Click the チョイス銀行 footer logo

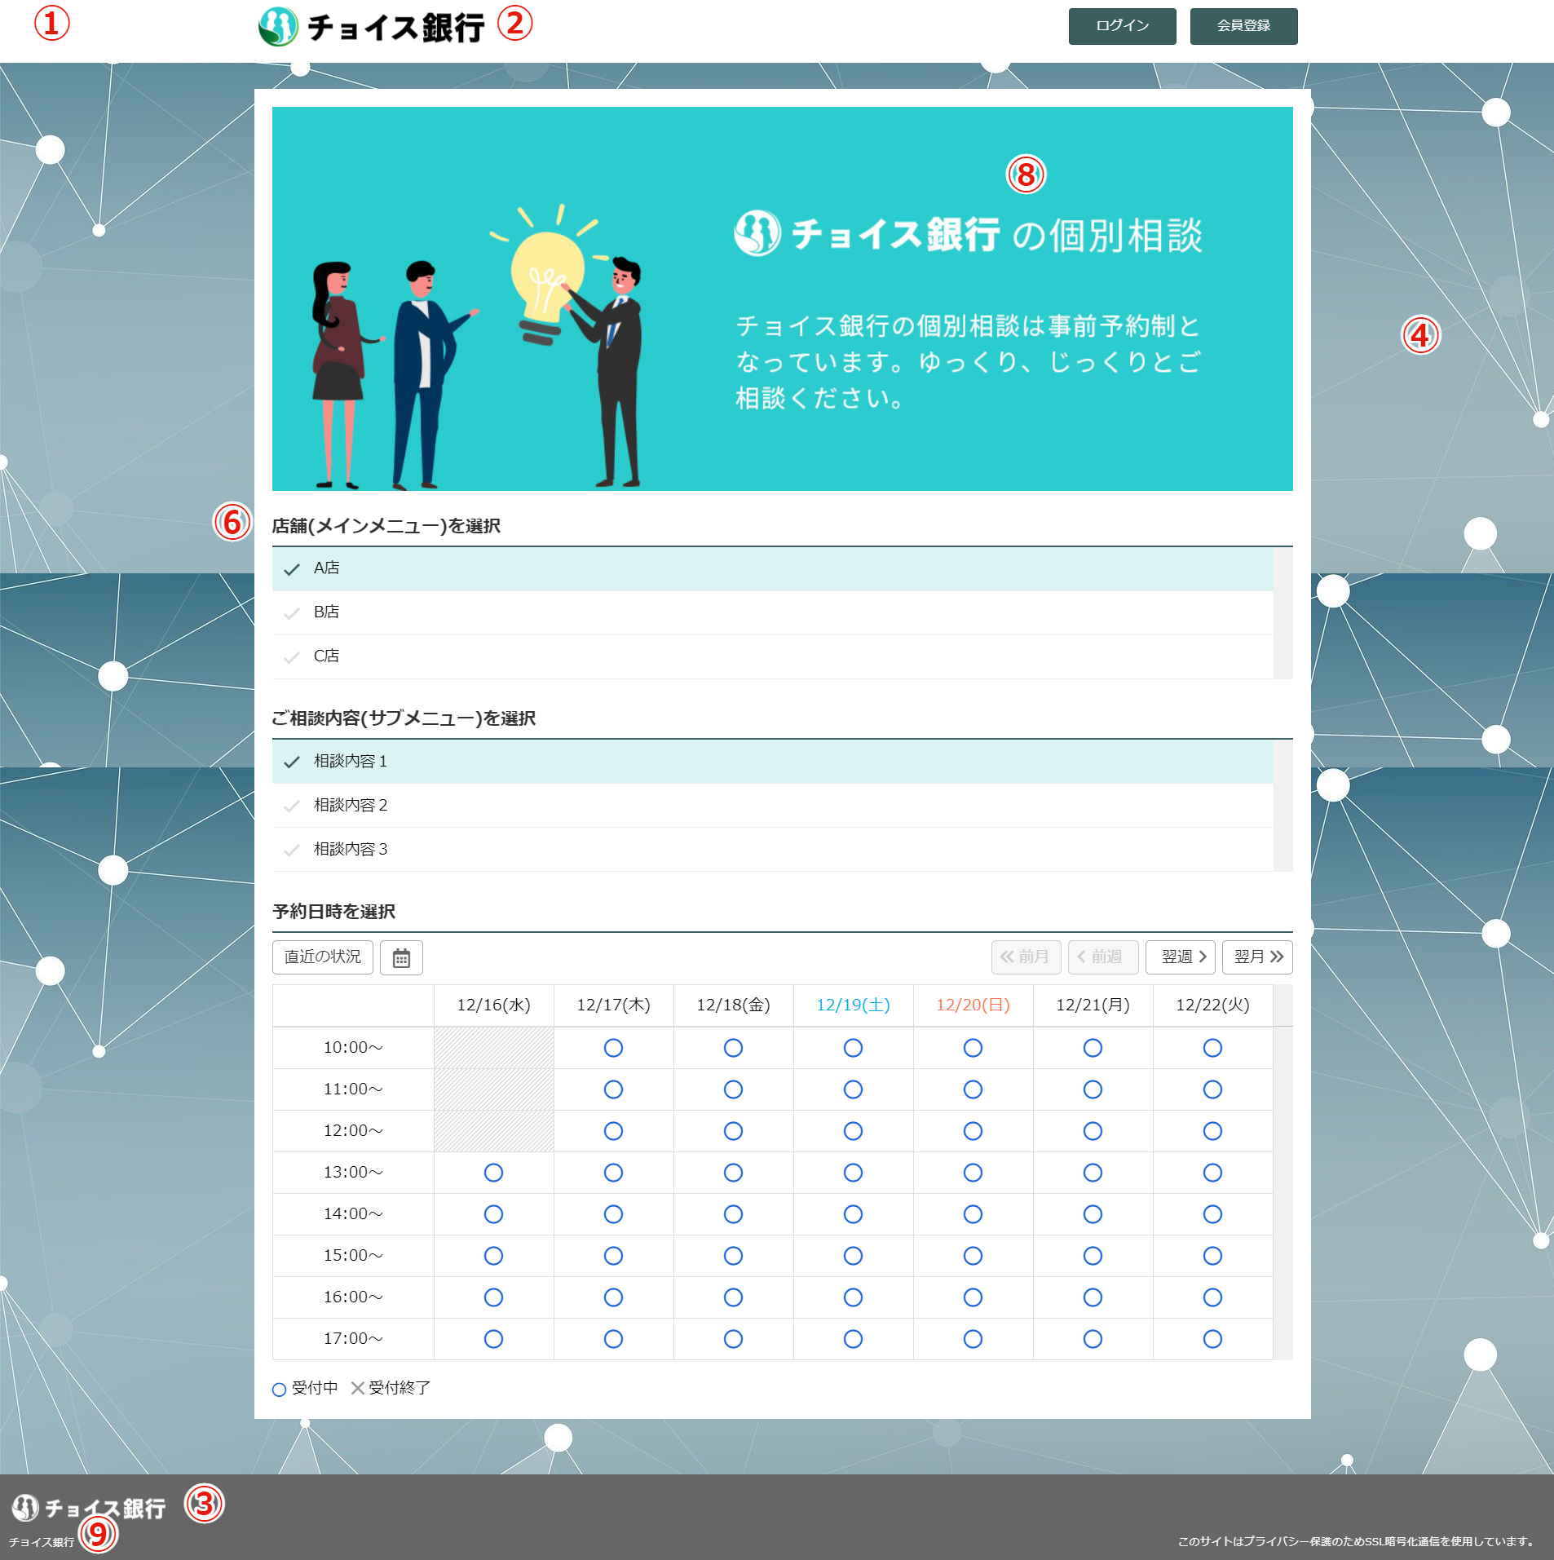89,1509
